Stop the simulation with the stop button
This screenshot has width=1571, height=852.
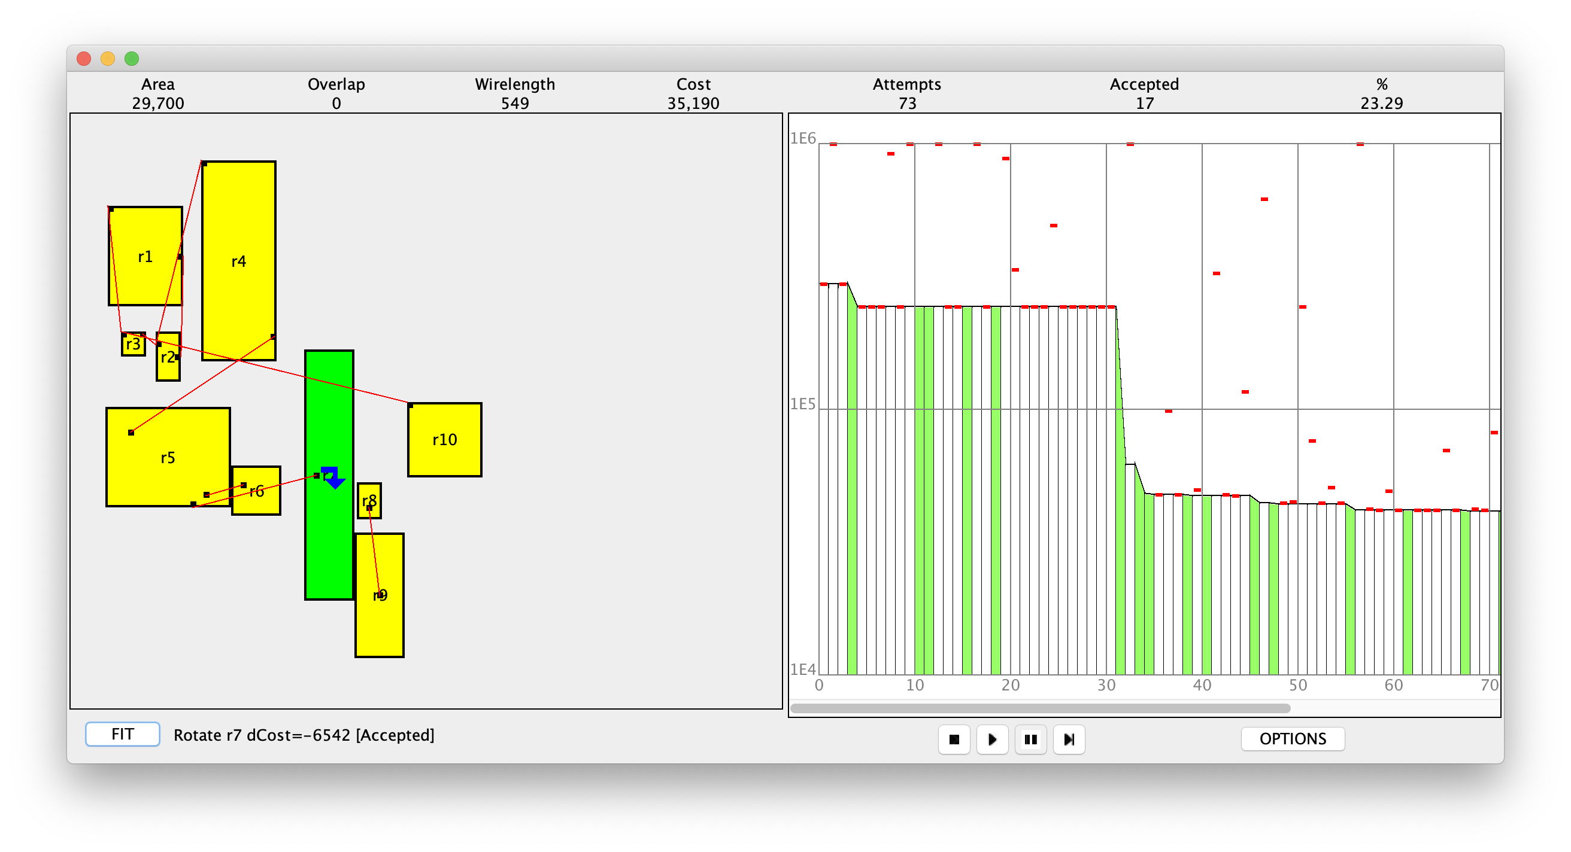[954, 740]
